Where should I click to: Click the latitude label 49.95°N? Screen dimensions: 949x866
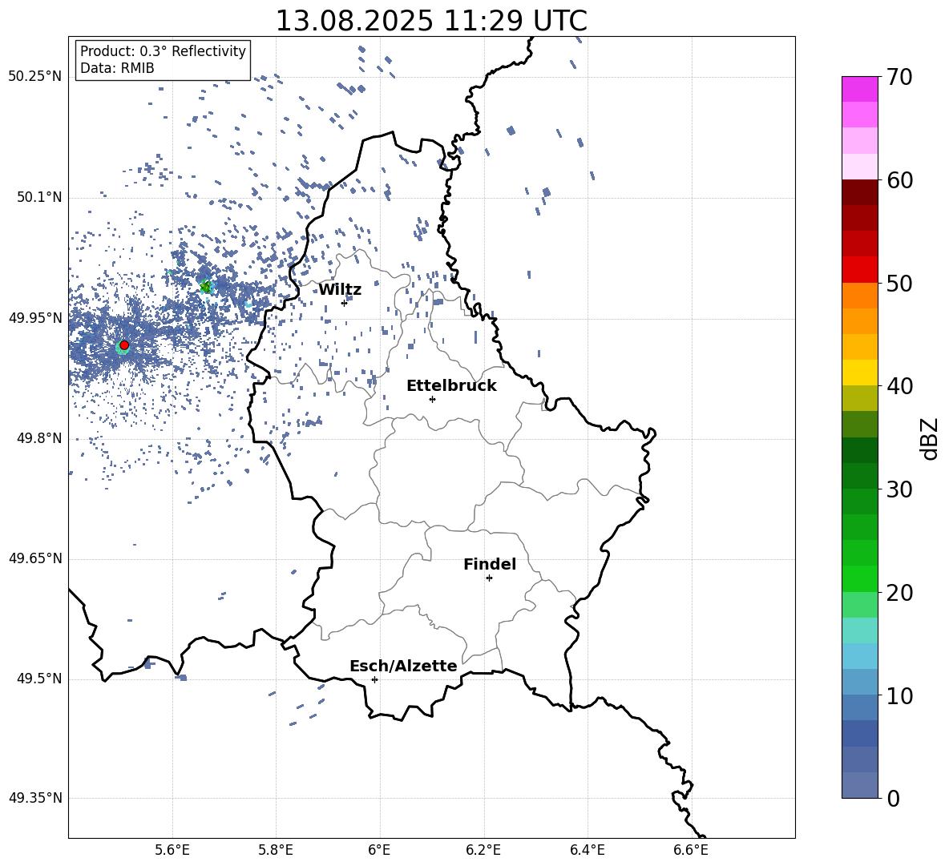pos(35,318)
